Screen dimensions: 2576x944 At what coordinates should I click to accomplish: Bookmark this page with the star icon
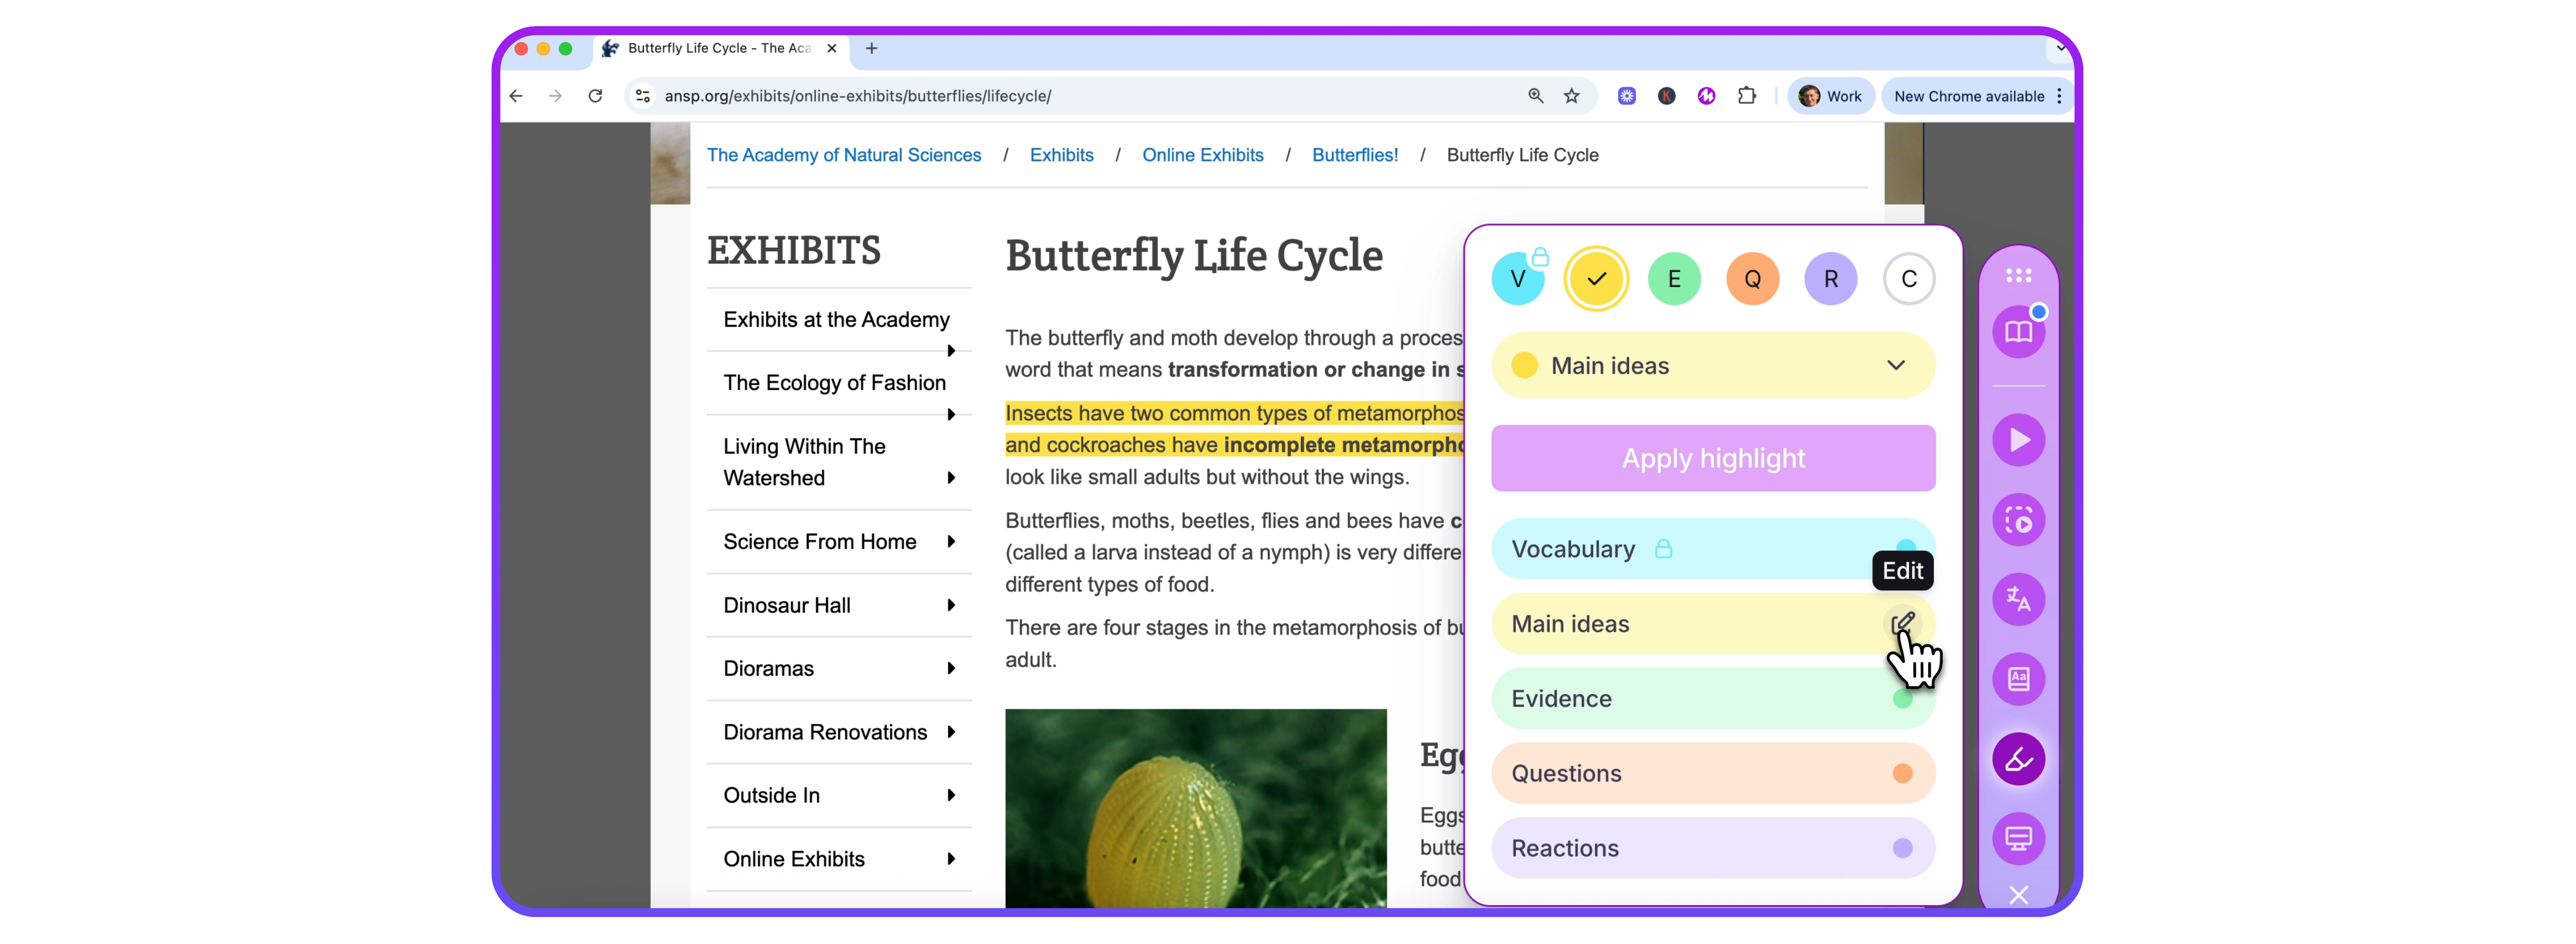1572,96
